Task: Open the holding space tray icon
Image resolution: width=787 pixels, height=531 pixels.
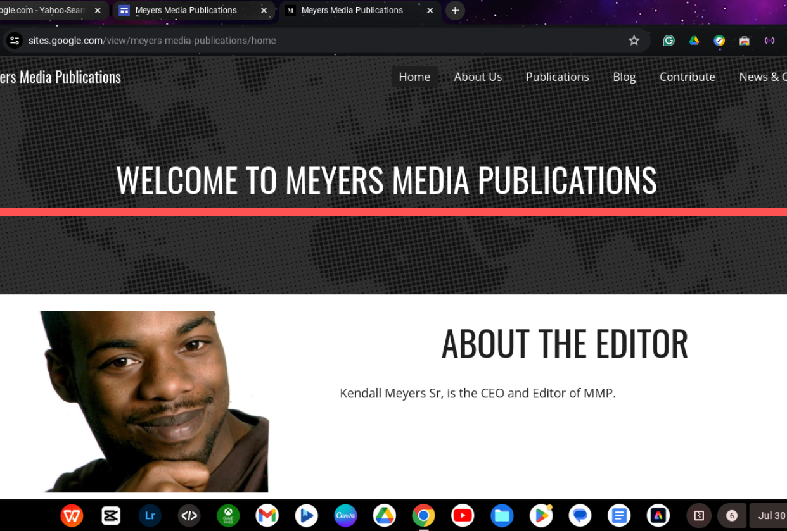Action: point(699,516)
